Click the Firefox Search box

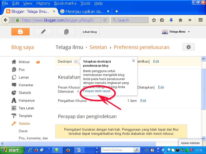tap(130, 20)
